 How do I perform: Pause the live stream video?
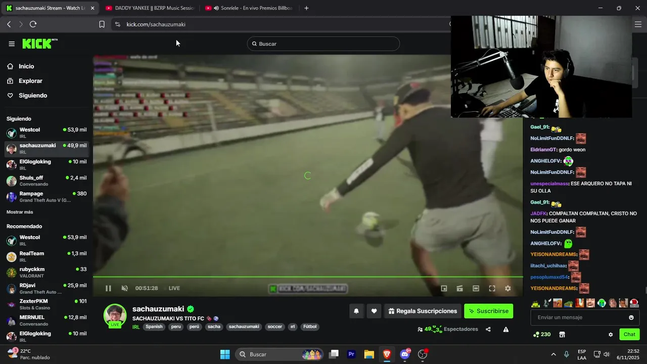point(108,288)
